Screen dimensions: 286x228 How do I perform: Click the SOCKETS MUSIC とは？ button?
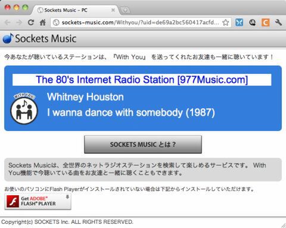coord(143,144)
